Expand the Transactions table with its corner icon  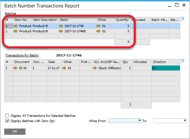tap(182, 61)
